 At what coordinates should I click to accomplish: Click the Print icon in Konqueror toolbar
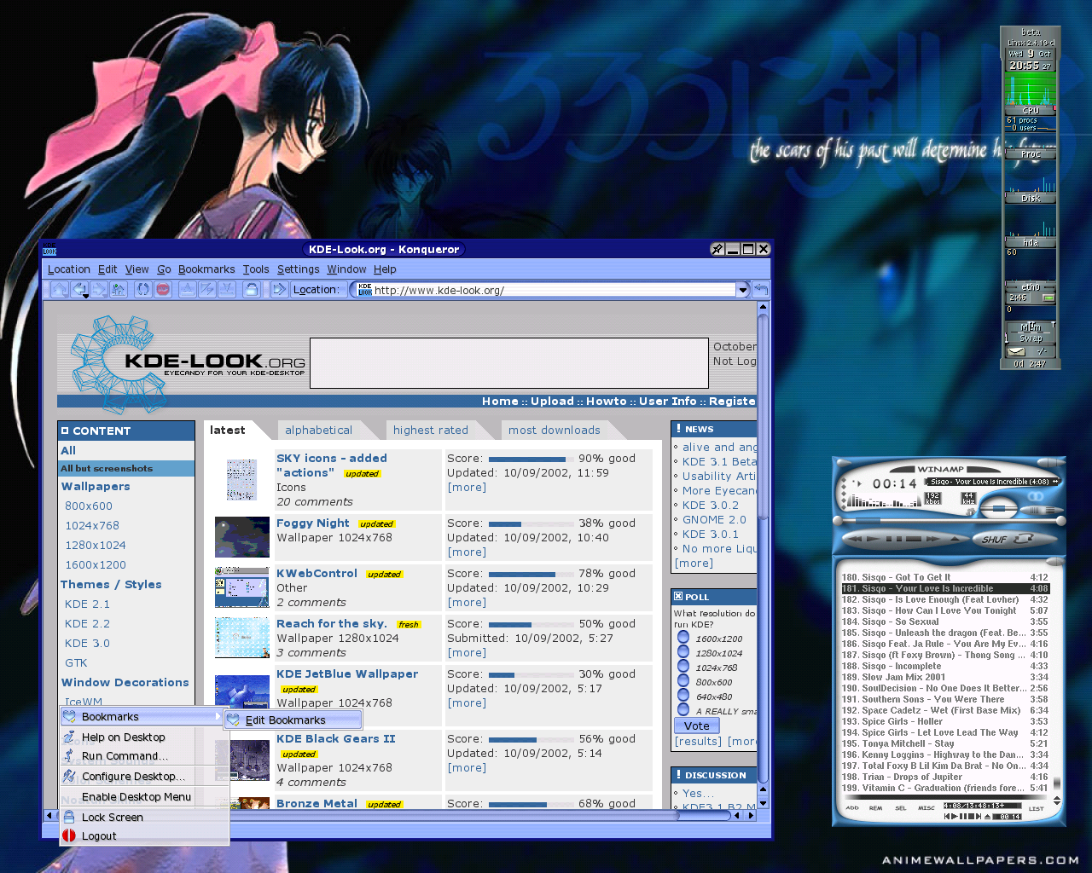tap(252, 289)
